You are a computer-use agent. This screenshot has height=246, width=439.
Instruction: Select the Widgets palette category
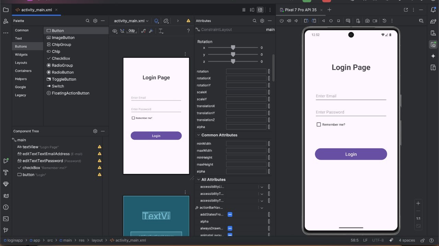[x=21, y=54]
